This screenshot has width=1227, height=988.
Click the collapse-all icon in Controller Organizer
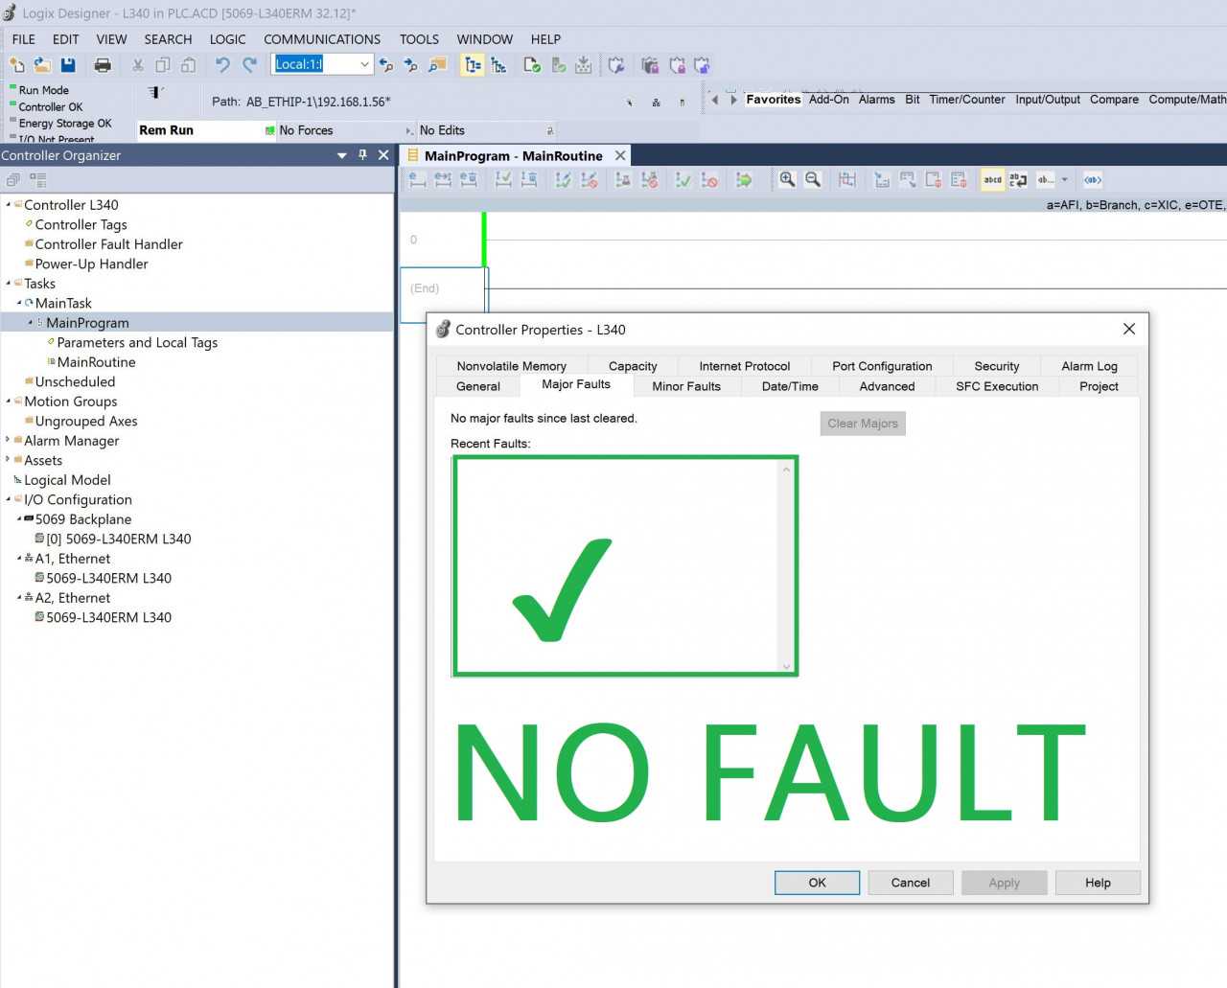[12, 179]
